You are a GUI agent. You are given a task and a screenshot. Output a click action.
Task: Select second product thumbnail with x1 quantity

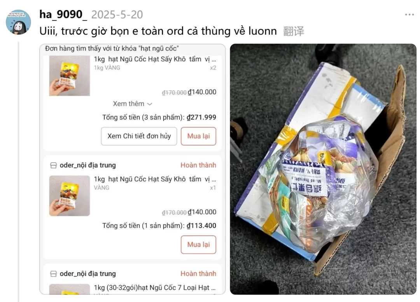70,196
